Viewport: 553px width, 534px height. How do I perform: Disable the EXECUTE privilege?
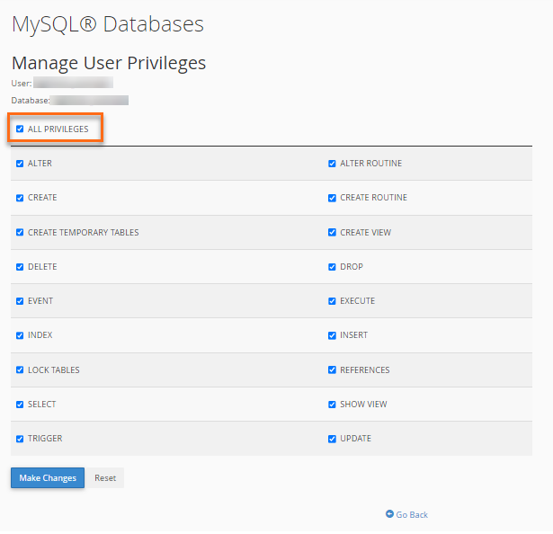click(x=332, y=301)
